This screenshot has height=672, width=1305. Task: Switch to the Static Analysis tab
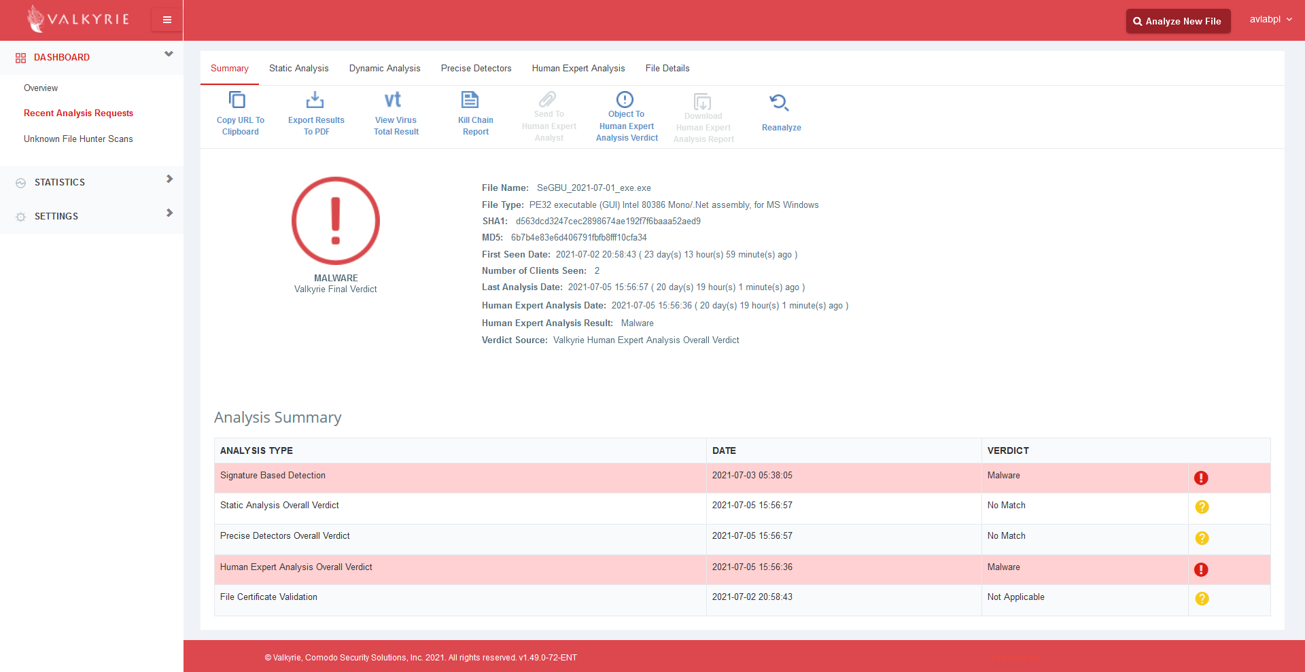pos(298,68)
